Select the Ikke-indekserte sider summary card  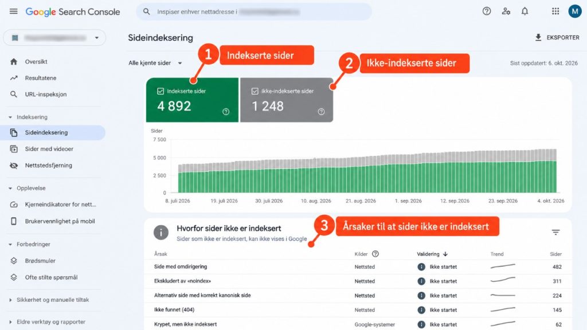pos(287,100)
